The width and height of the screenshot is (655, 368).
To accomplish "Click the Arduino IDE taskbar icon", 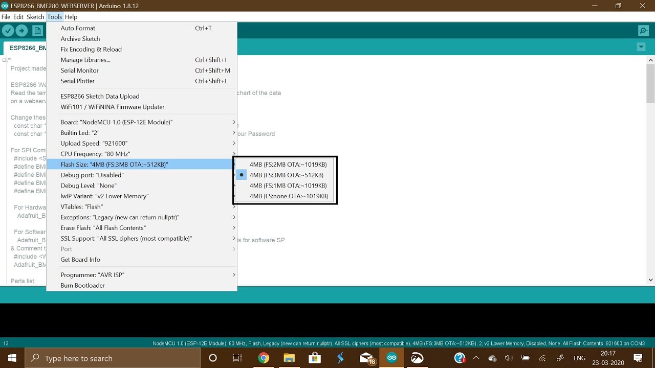I will pyautogui.click(x=392, y=358).
